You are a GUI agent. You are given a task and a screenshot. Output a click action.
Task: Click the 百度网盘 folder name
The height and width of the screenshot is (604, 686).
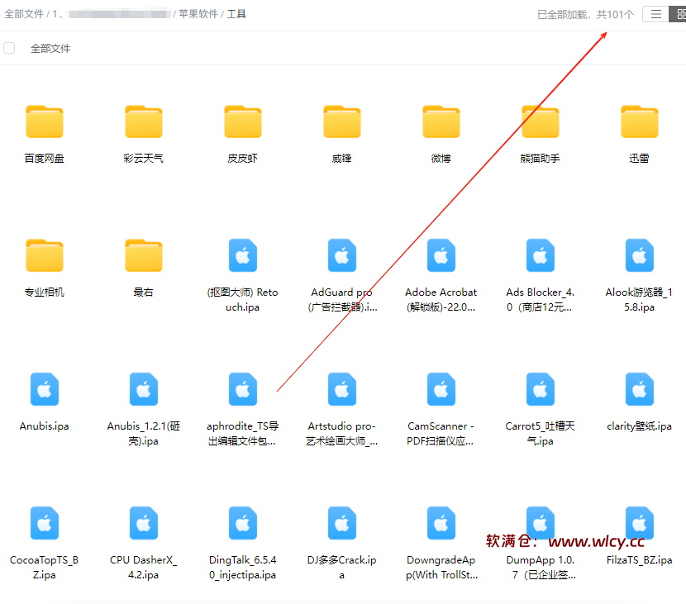[x=44, y=159]
